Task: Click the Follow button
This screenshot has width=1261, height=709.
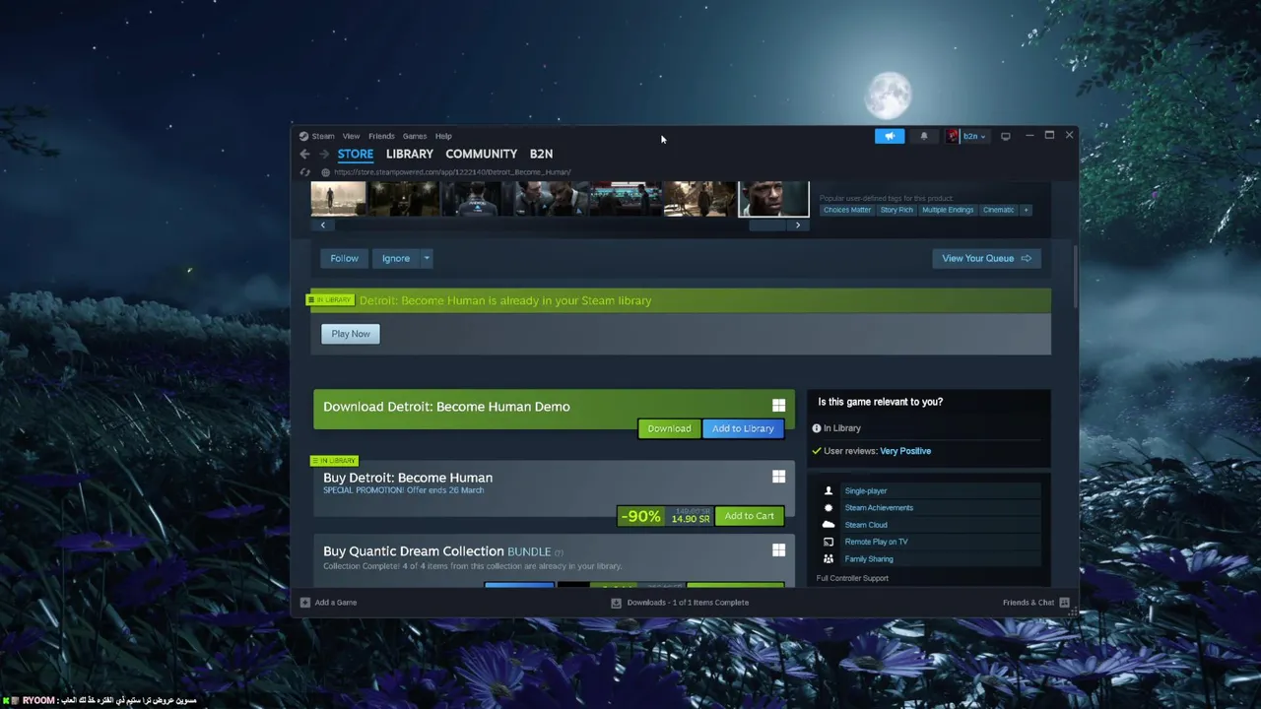Action: point(344,258)
